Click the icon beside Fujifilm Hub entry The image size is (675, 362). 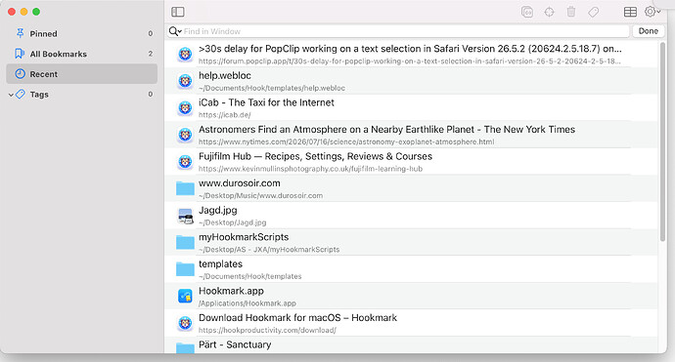coord(185,162)
